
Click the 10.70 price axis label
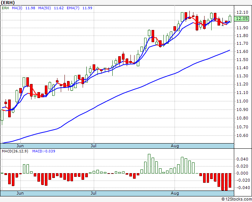pos(242,127)
